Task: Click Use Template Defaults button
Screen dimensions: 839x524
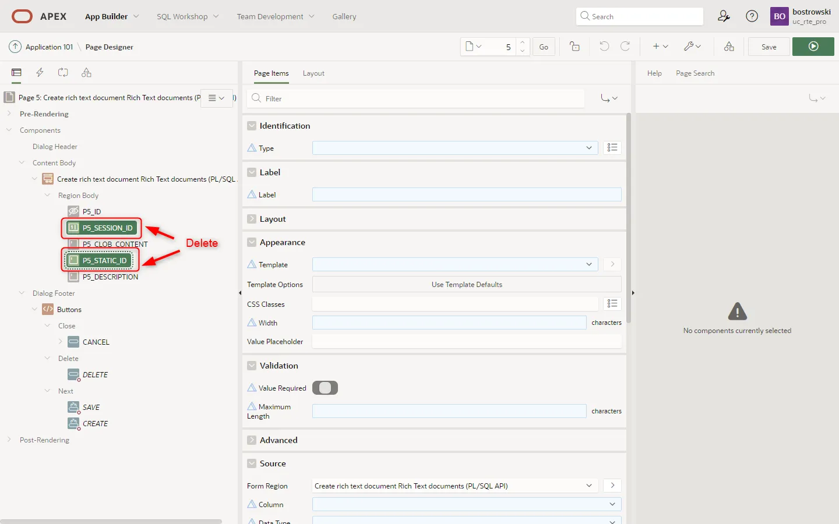Action: click(466, 285)
